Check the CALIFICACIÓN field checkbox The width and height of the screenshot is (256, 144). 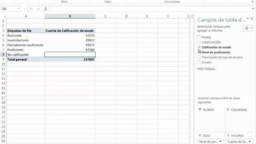199,42
